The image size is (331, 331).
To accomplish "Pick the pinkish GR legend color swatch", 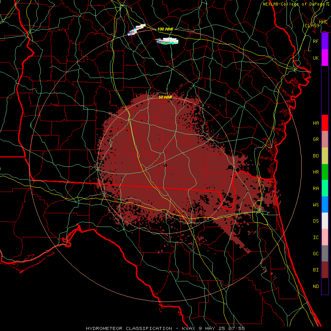I will coord(325,139).
